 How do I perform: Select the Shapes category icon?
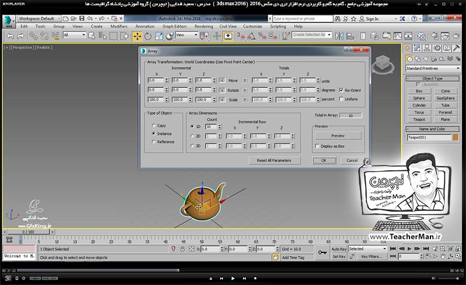pyautogui.click(x=418, y=59)
